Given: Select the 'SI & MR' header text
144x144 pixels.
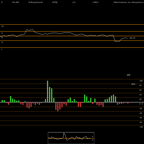Looking at the screenshot, I should pos(15,2).
